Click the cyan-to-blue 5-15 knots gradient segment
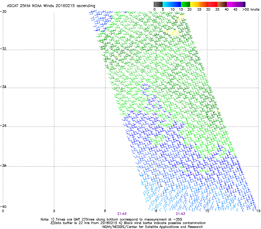The height and width of the screenshot is (229, 261). click(172, 4)
